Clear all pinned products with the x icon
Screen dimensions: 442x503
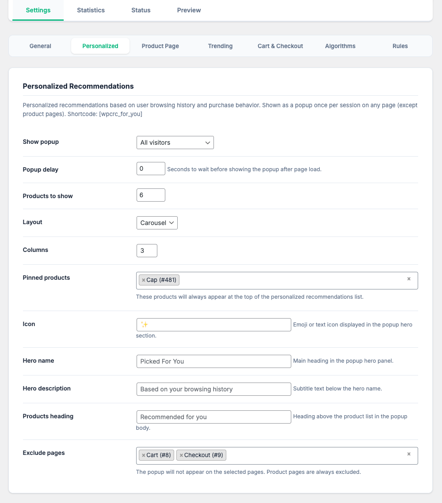409,279
